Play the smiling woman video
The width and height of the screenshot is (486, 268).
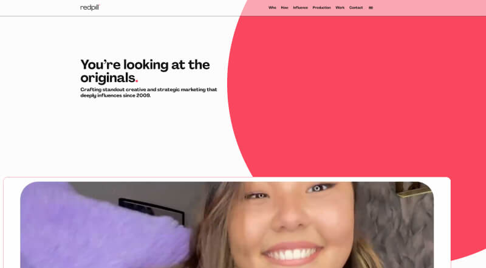tap(227, 225)
